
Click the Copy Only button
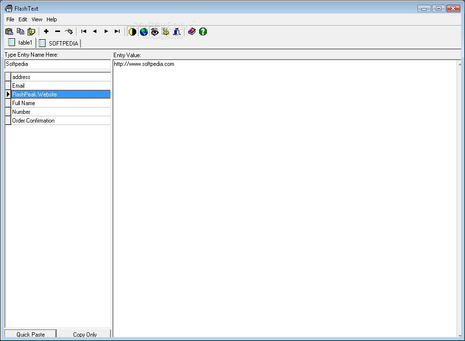(x=85, y=334)
